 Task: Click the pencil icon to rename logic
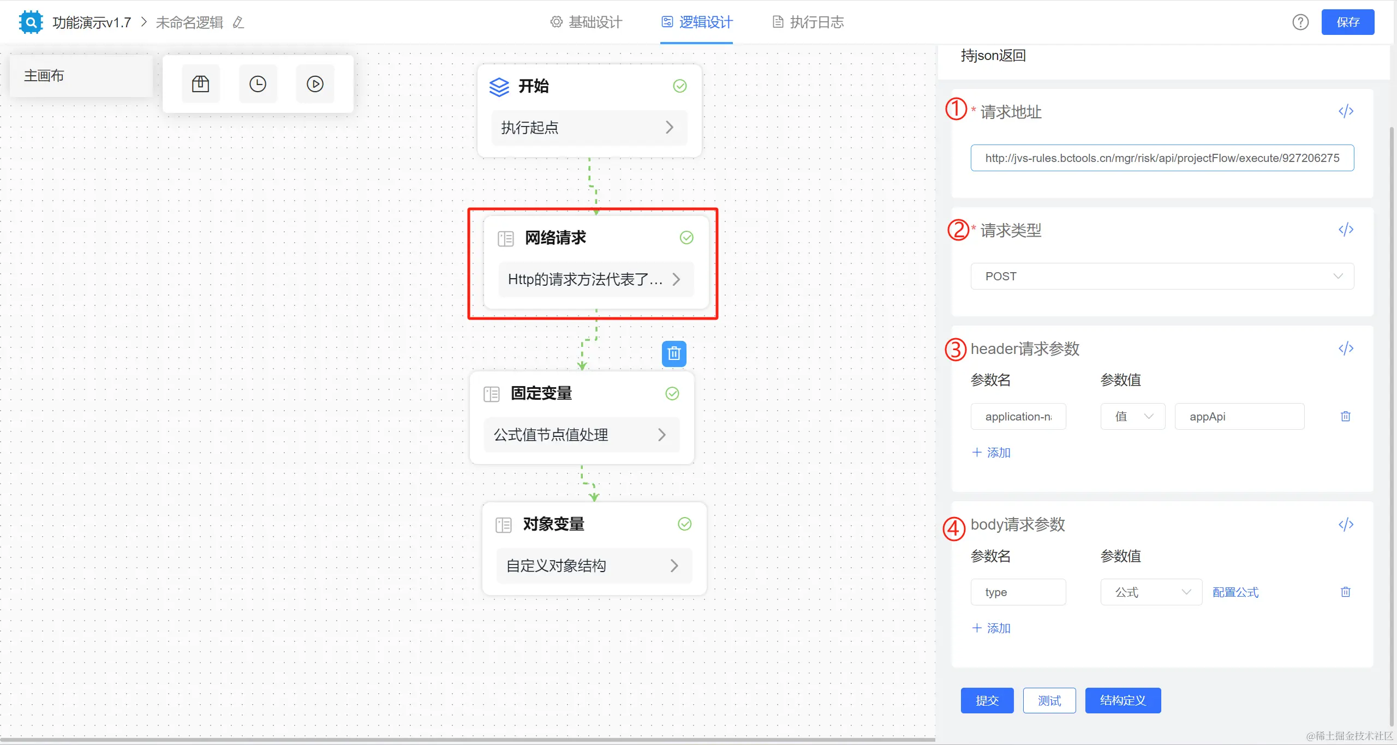(x=238, y=22)
